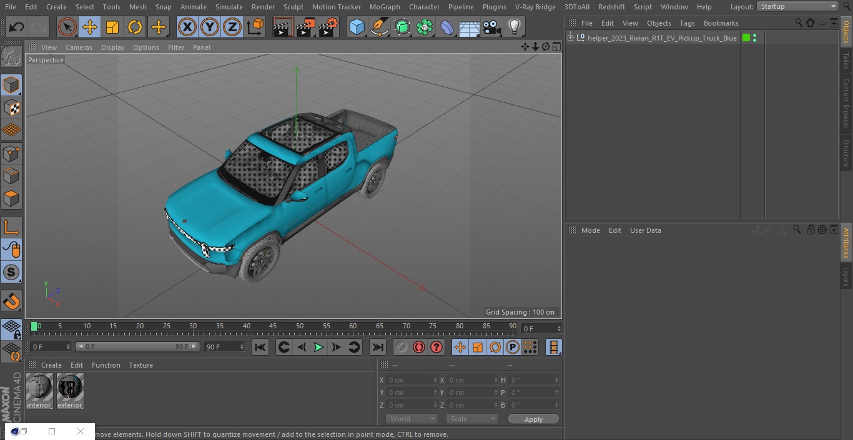Activate the Rotate tool

[x=135, y=27]
